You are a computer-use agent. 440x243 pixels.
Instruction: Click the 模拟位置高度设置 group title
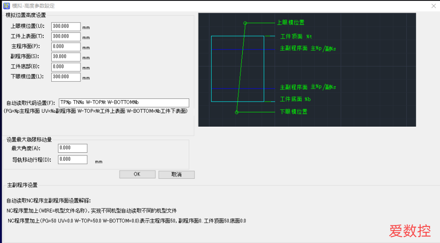pyautogui.click(x=26, y=15)
